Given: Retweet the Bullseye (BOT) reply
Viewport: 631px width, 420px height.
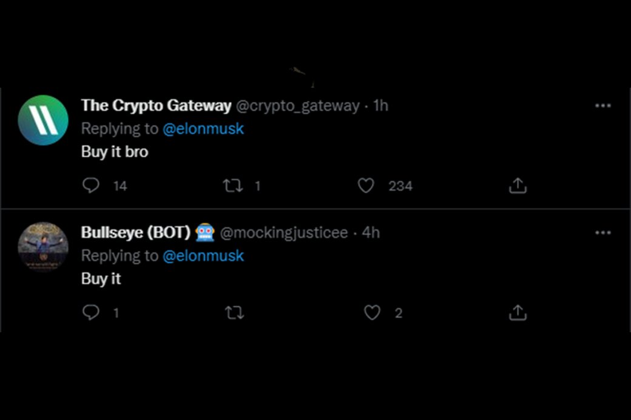Looking at the screenshot, I should (235, 313).
